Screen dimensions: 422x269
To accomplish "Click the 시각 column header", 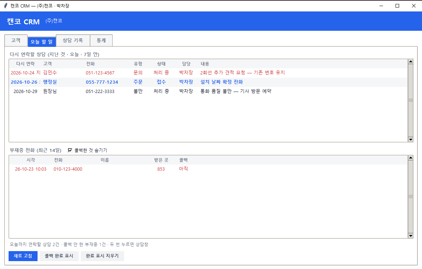I will 31,160.
